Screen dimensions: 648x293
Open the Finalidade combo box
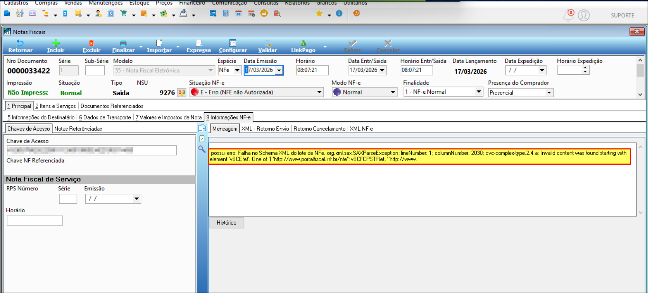coord(478,92)
